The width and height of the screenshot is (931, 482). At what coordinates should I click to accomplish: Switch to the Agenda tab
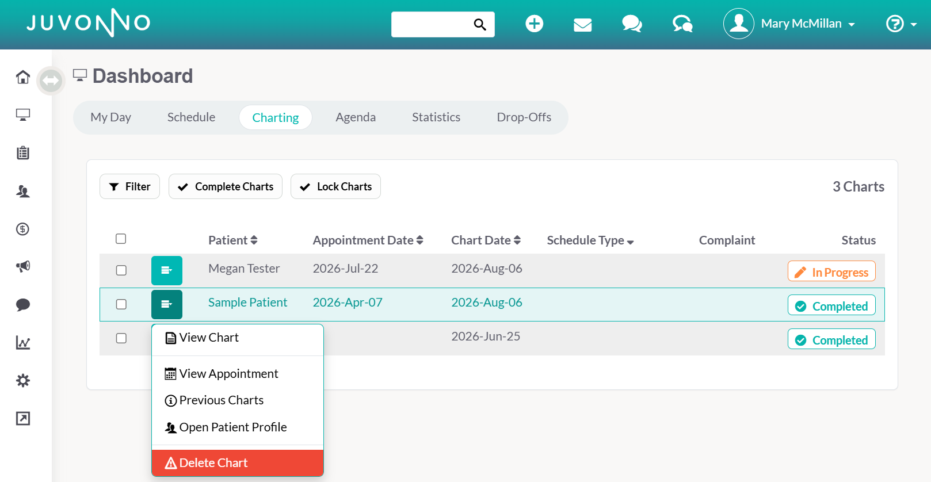[x=356, y=117]
